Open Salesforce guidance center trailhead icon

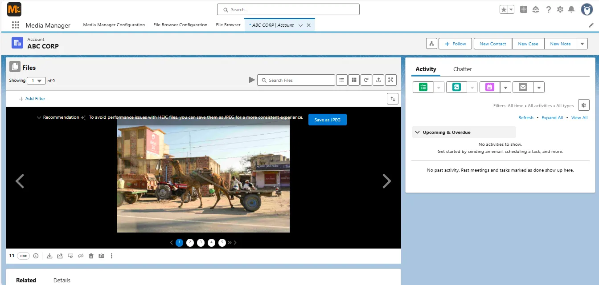[536, 9]
